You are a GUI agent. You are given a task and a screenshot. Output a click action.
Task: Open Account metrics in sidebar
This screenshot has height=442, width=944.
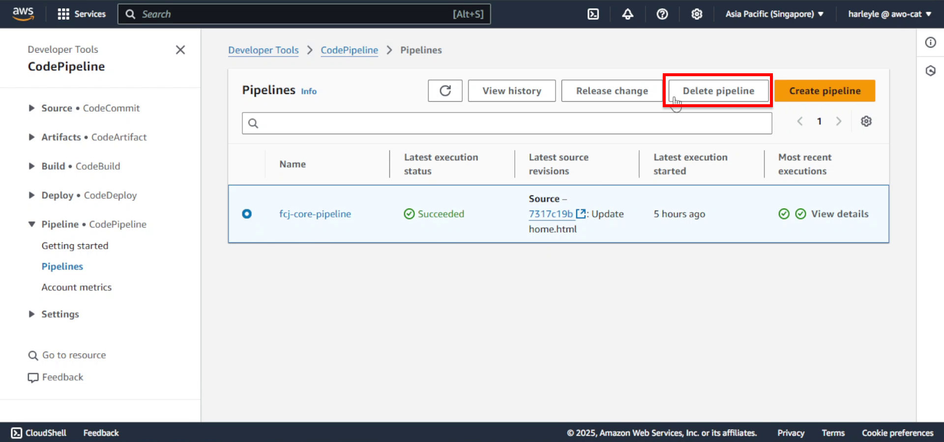[x=77, y=287]
